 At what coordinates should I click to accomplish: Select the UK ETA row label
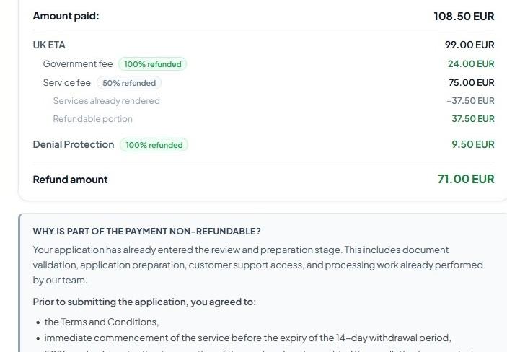coord(49,45)
